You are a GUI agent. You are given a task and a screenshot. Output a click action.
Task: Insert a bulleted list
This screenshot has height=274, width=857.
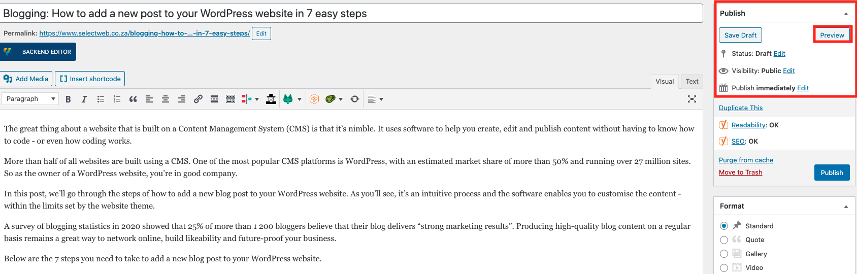pos(101,99)
